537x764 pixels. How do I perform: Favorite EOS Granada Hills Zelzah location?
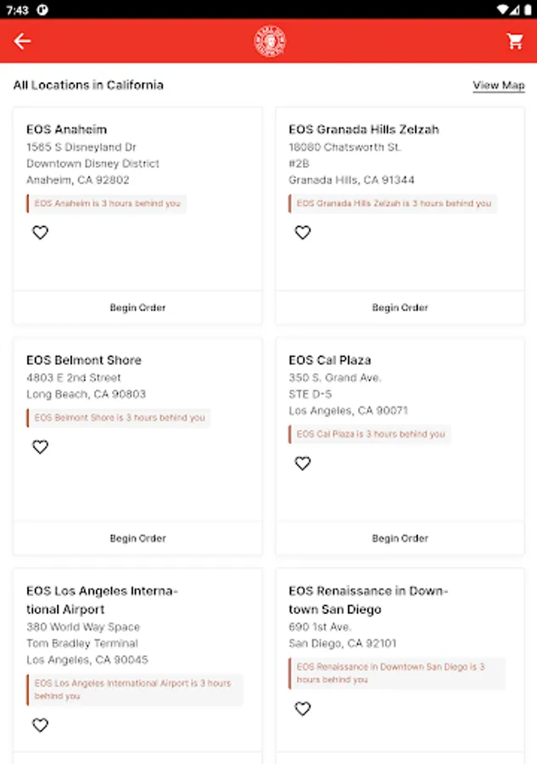pos(303,233)
